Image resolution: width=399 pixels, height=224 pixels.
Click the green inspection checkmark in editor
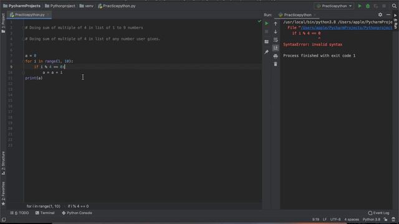tap(259, 21)
